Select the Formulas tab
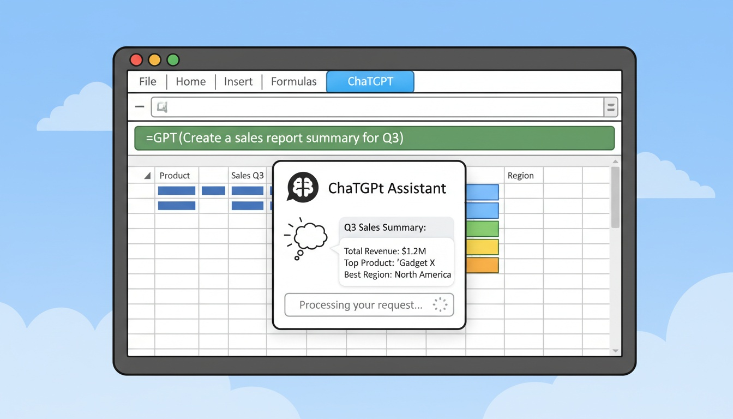The image size is (733, 419). click(x=293, y=82)
